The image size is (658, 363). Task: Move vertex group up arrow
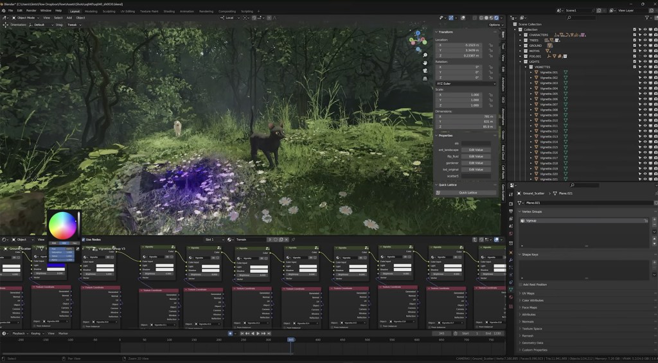pos(654,239)
